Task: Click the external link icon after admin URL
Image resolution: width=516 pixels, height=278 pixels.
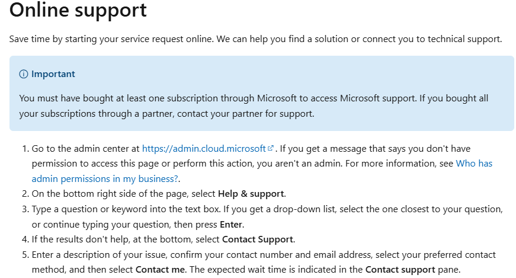Action: (271, 148)
